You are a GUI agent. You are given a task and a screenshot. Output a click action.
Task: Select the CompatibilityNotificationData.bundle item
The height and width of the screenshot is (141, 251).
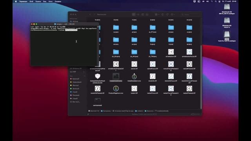(98, 78)
